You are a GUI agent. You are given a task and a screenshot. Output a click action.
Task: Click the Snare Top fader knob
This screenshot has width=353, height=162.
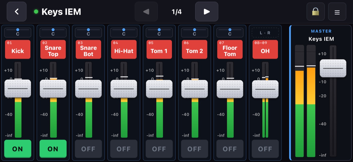pyautogui.click(x=53, y=89)
